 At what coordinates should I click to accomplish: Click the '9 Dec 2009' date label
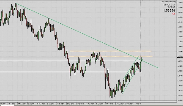point(31,104)
